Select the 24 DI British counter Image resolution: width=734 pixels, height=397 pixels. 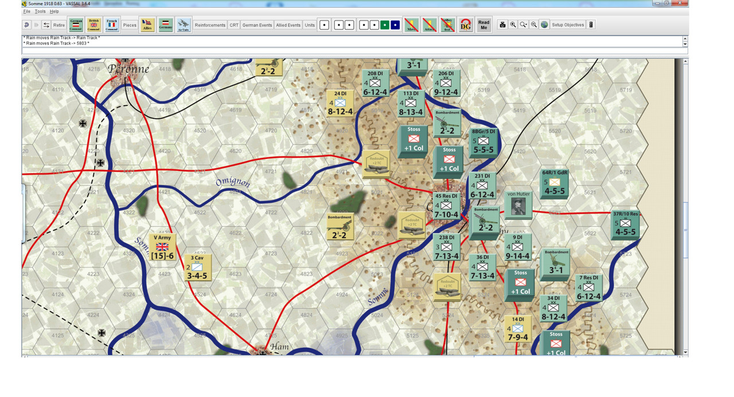(340, 103)
